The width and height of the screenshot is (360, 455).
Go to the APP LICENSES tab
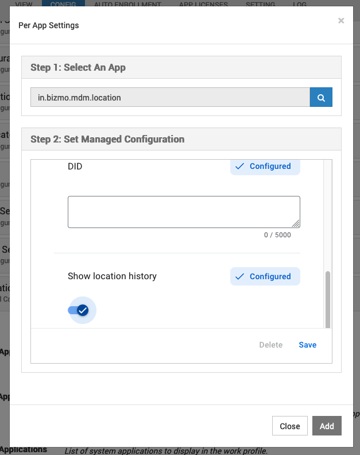pos(203,3)
